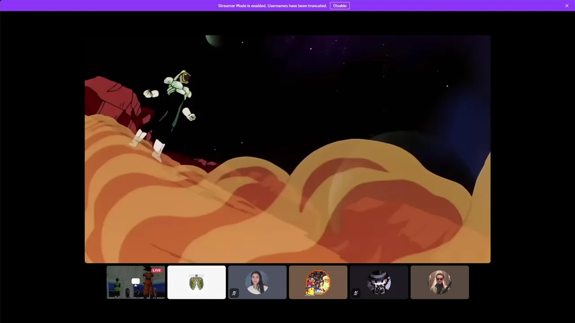Click the muted microphone icon on masked character tile

[x=356, y=293]
